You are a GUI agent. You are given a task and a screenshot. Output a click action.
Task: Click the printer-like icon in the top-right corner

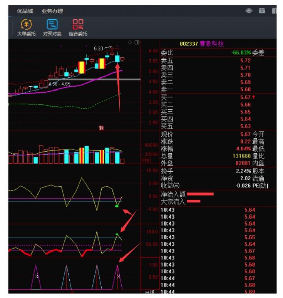pyautogui.click(x=262, y=11)
